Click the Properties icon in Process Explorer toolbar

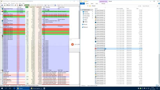15,5
